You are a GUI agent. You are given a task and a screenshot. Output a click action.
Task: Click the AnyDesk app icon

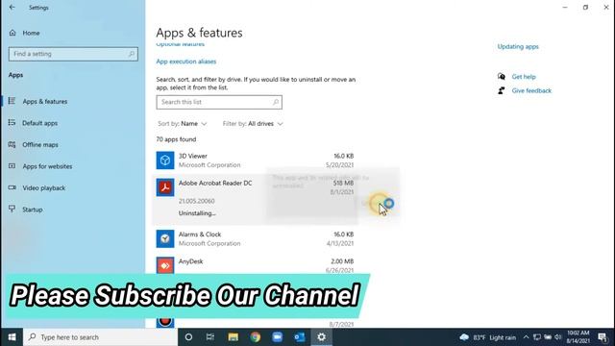pos(165,265)
